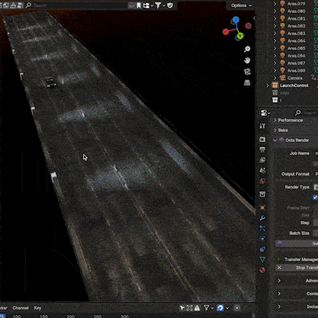Open the Object Data green triangle tab
This screenshot has height=318, width=318.
(262, 259)
